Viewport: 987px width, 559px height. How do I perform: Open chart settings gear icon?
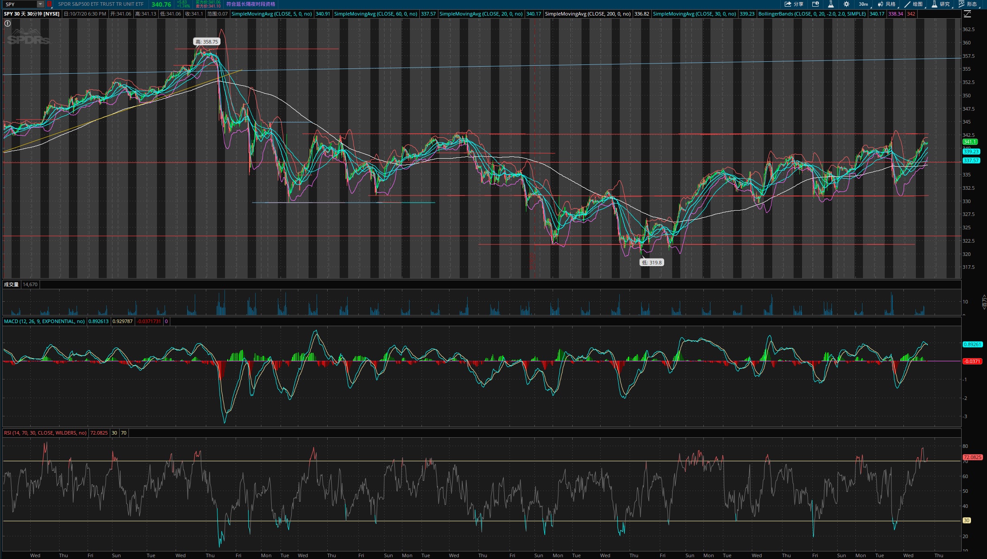(x=847, y=4)
